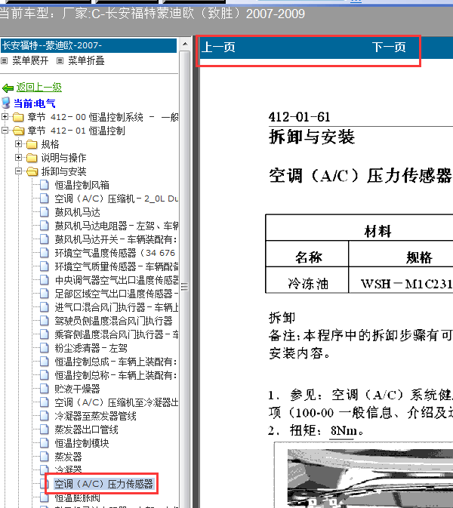The width and height of the screenshot is (453, 508).
Task: Open 冷凝器至蒸发器管线 tree item
Action: click(x=95, y=416)
